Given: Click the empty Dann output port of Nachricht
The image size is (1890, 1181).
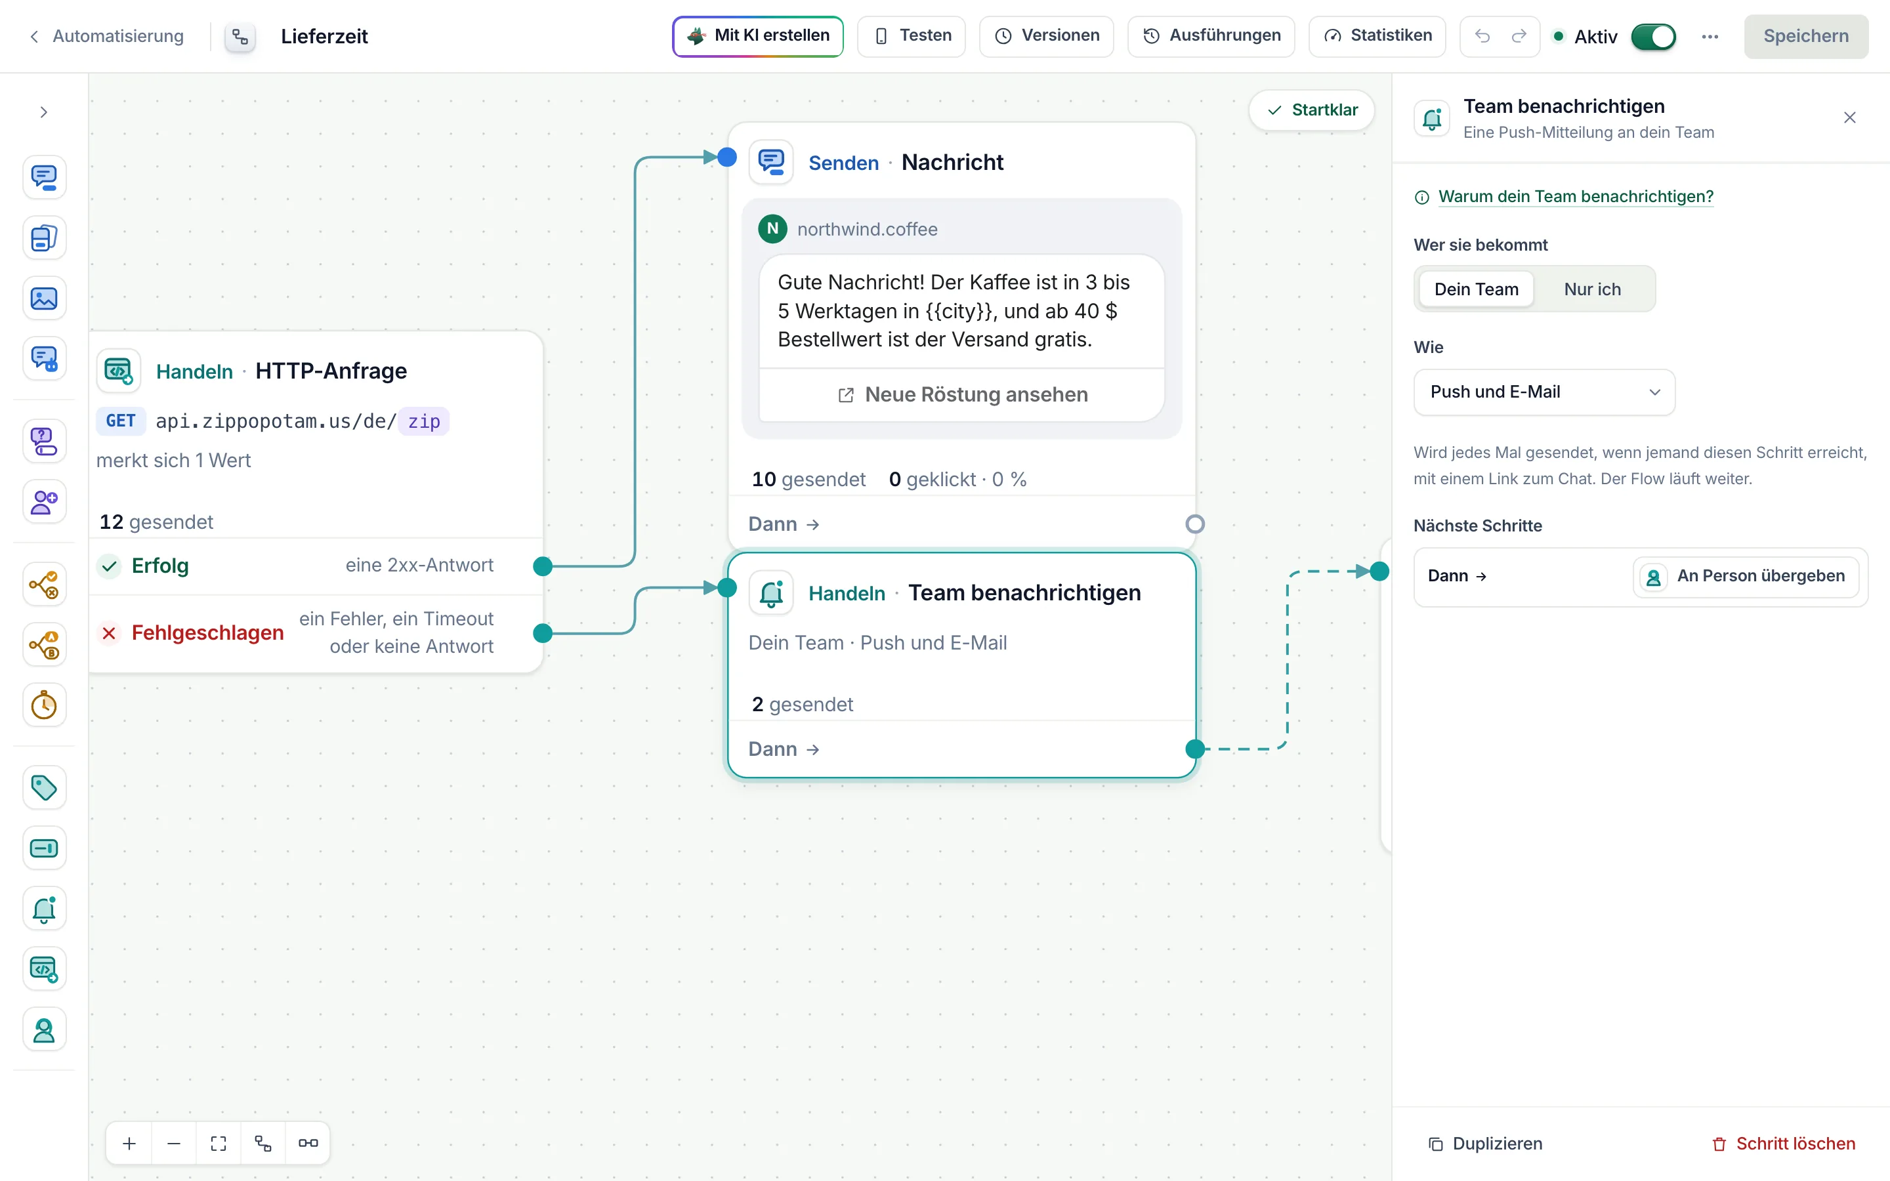Looking at the screenshot, I should click(1195, 524).
